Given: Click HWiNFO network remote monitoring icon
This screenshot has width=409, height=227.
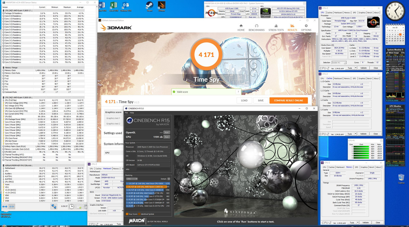Looking at the screenshot, I should [x=54, y=206].
